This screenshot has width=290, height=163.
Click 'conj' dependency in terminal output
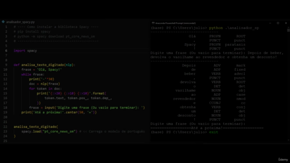coord(241,107)
